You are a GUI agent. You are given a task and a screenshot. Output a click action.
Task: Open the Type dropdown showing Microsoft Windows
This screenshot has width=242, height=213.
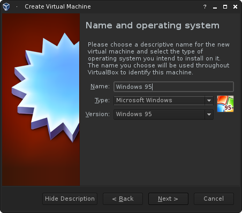(x=163, y=100)
